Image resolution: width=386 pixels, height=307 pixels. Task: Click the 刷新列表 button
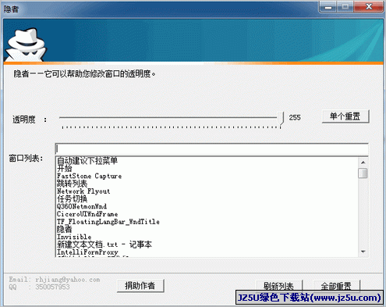[279, 286]
